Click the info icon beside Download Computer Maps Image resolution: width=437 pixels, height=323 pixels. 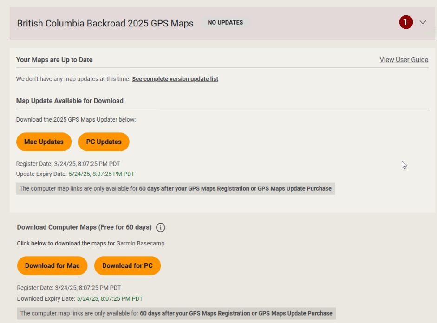[161, 227]
